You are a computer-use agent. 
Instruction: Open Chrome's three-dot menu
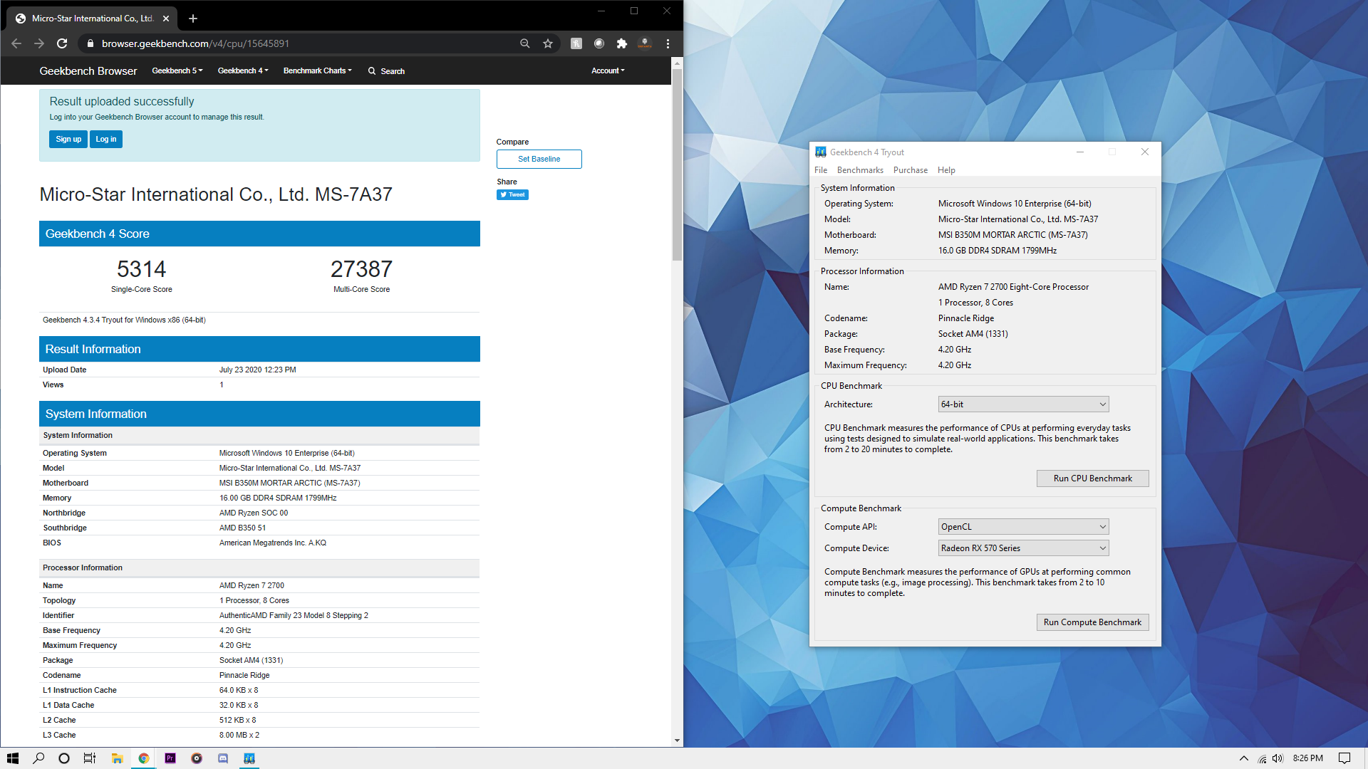668,43
